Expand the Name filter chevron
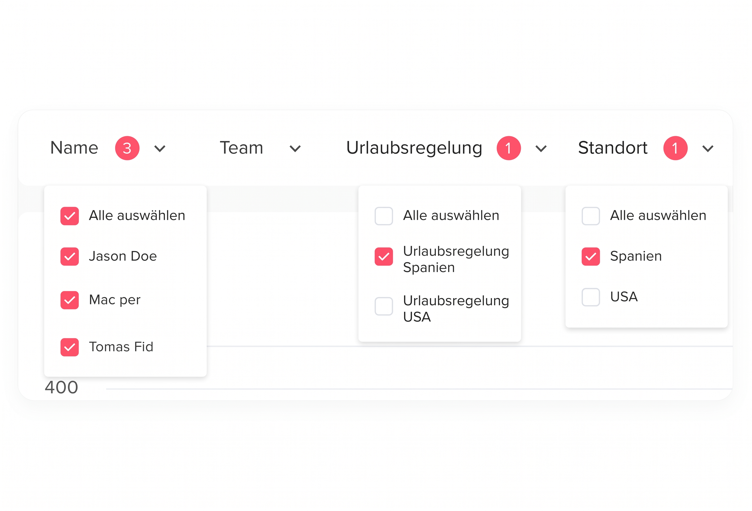752x511 pixels. coord(160,149)
